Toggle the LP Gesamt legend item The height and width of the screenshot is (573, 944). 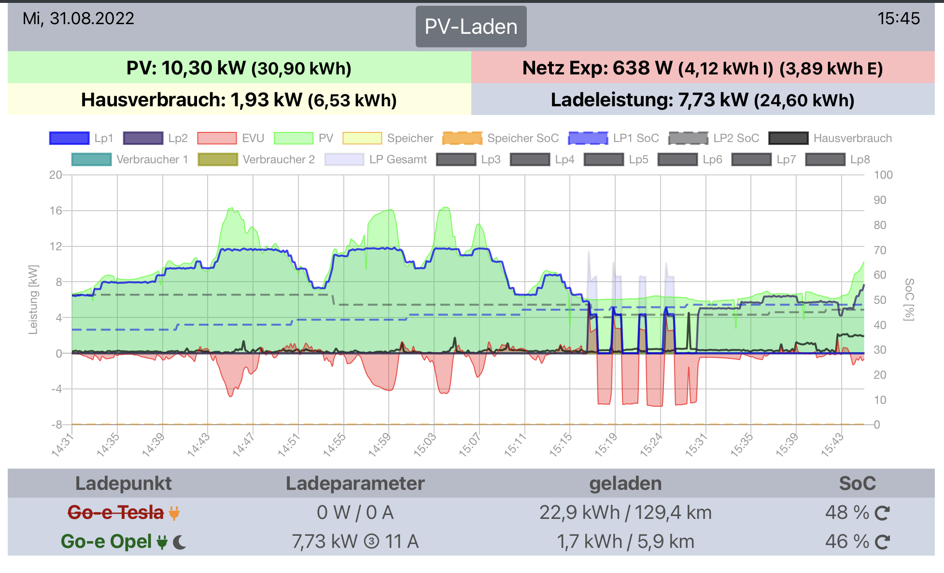pos(344,159)
